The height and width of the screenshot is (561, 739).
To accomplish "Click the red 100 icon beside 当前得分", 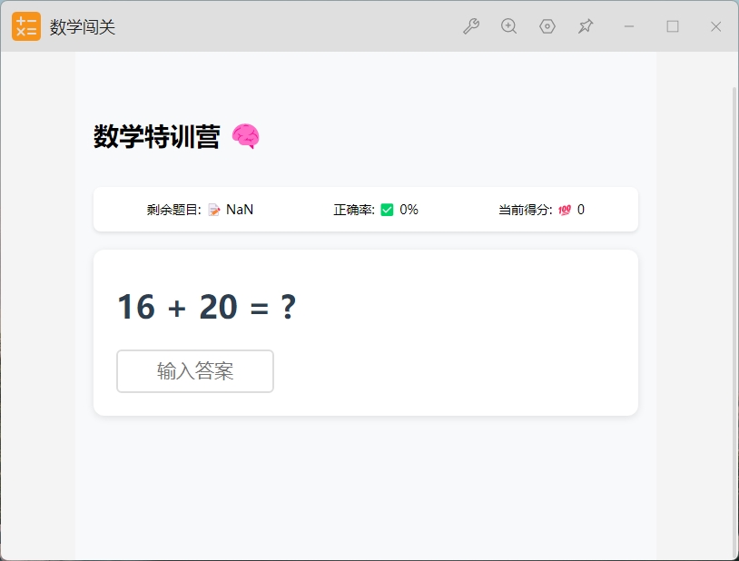I will click(x=565, y=210).
